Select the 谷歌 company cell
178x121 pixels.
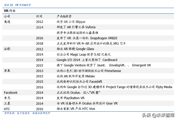click(x=7, y=49)
